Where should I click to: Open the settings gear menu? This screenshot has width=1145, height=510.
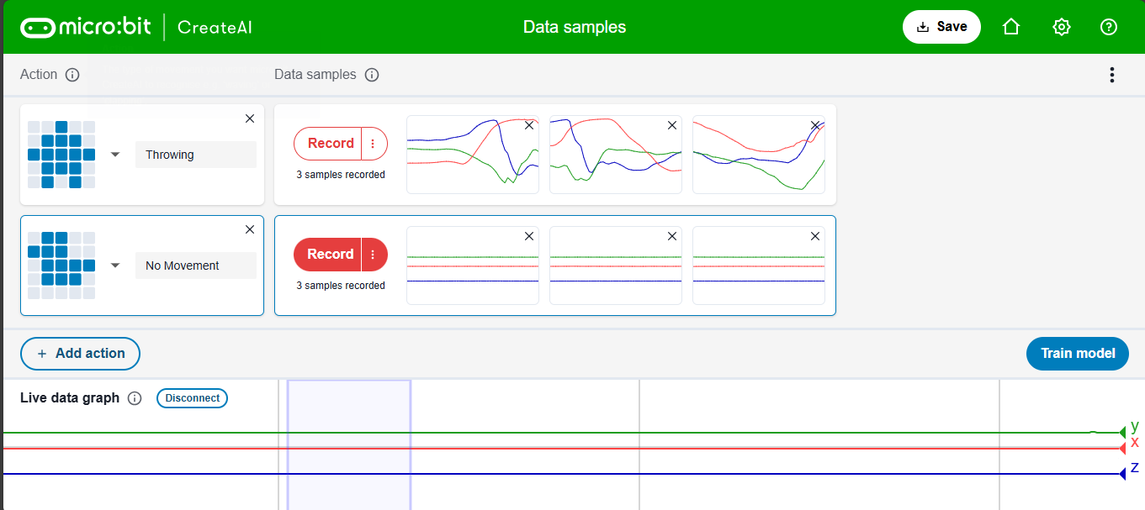click(x=1061, y=27)
